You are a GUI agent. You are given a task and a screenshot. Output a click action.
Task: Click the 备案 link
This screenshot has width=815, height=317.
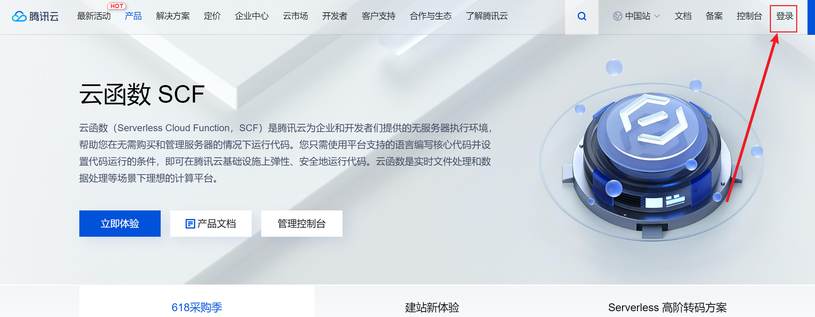click(x=714, y=16)
